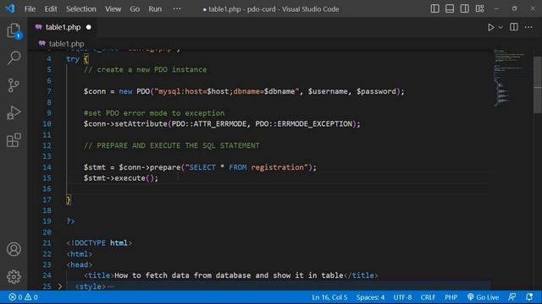Open the Accounts icon in activity bar
The width and height of the screenshot is (542, 304).
coord(14,249)
